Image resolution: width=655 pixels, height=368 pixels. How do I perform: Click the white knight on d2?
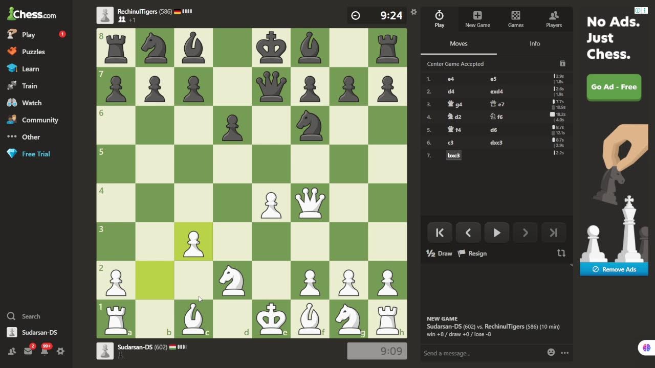pos(232,281)
